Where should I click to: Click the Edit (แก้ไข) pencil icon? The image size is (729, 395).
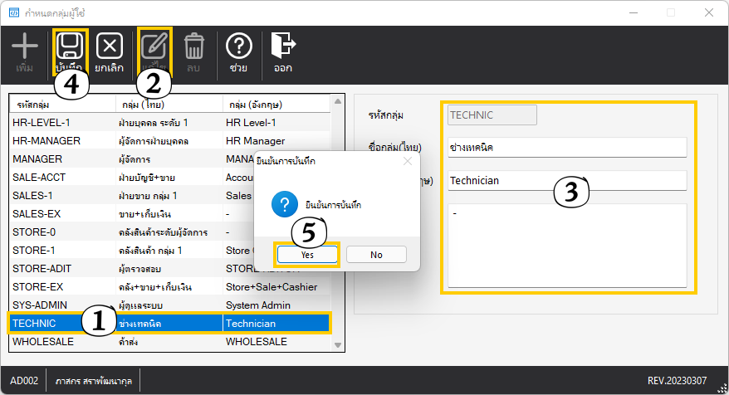point(154,46)
